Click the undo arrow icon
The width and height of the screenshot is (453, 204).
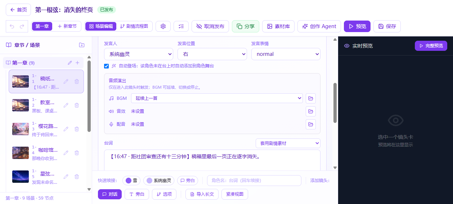coord(12,26)
